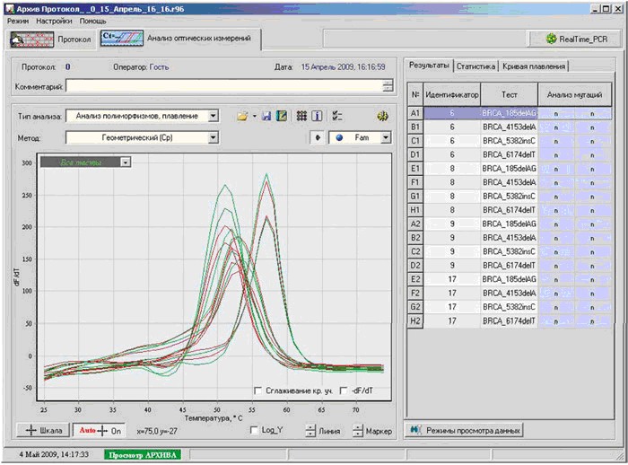Switch to the Результаты tab

pos(429,66)
